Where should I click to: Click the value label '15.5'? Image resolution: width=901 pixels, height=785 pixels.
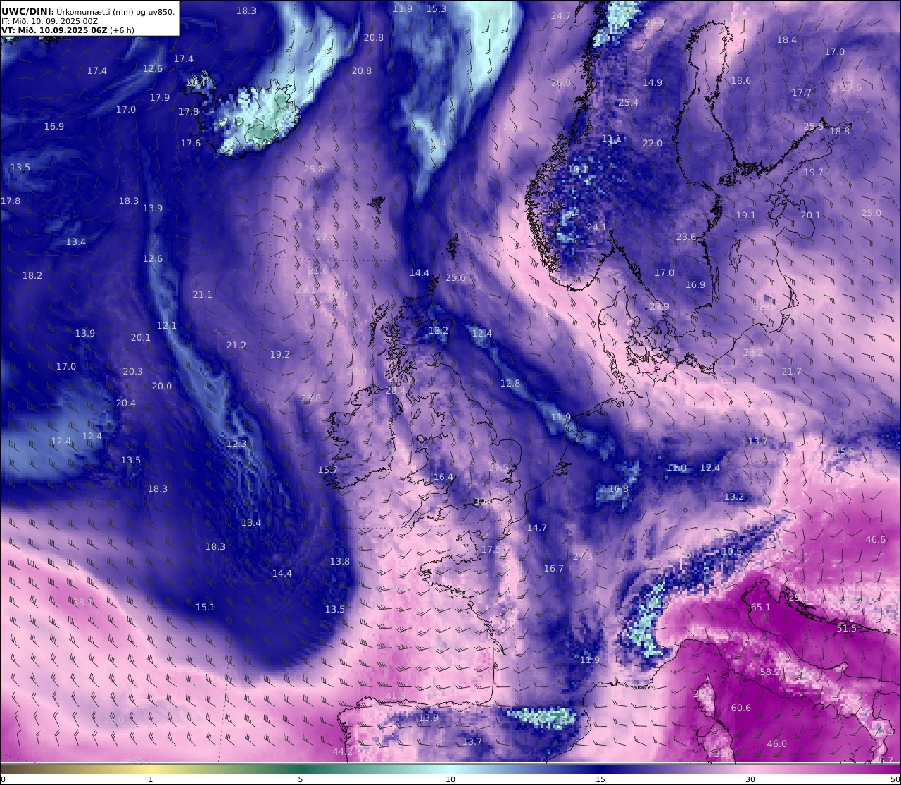point(845,451)
